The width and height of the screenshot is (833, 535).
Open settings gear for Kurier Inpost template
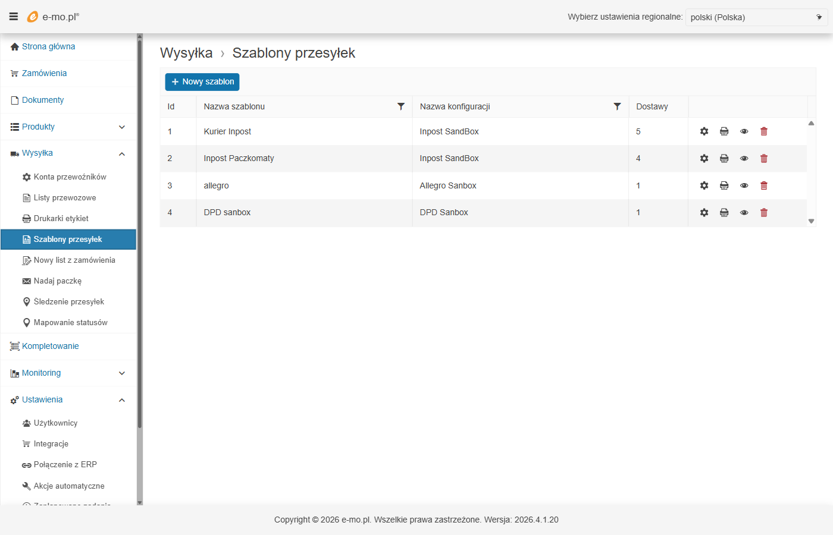704,131
